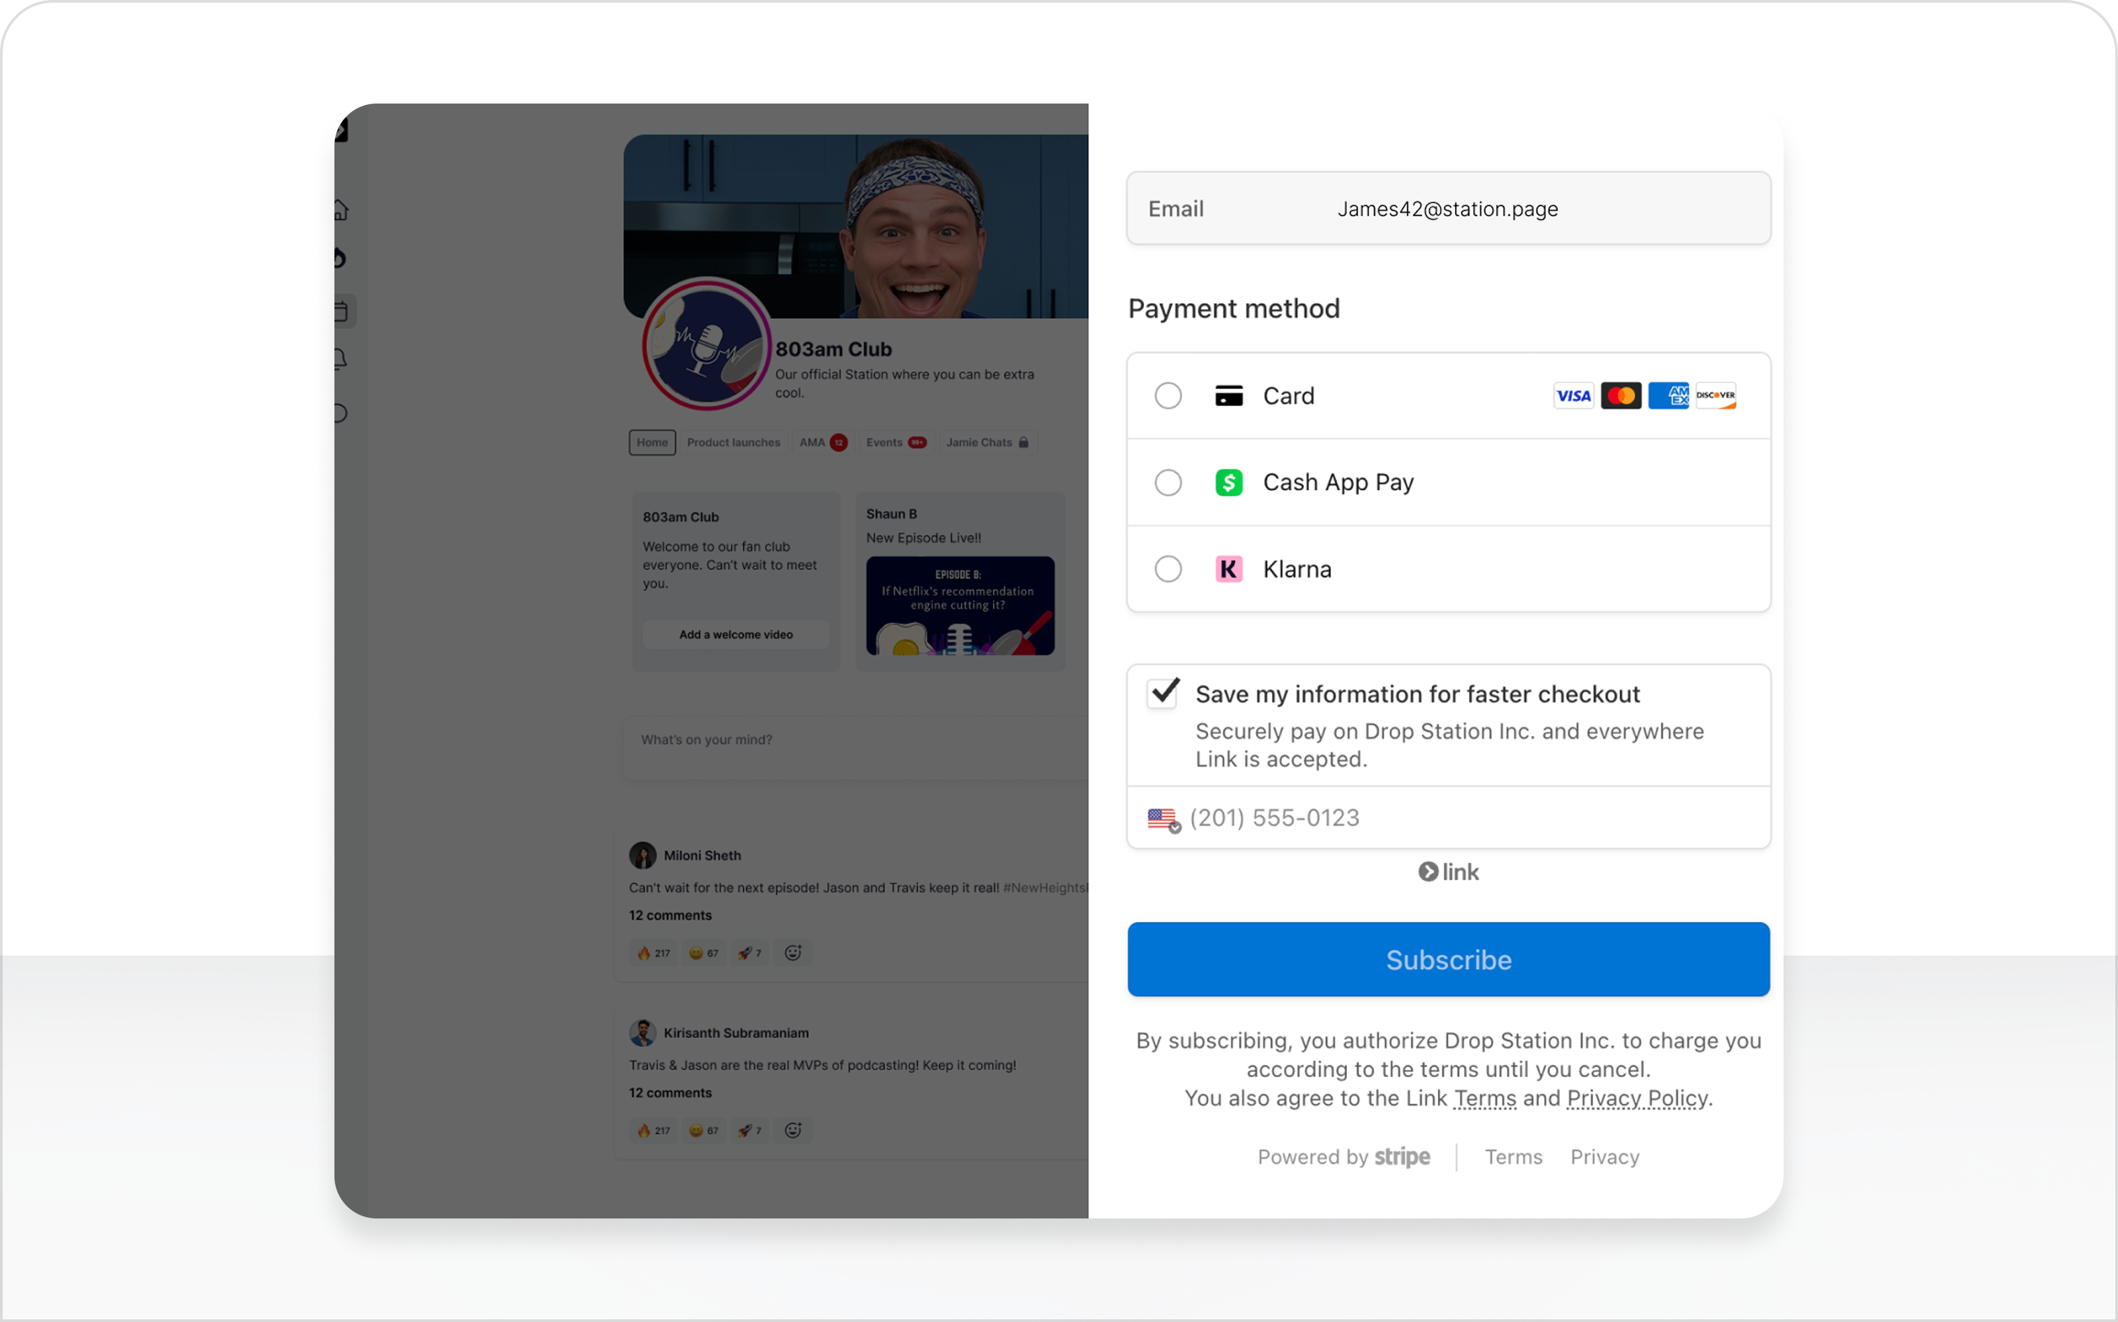Select the Cash App Pay radio option
The height and width of the screenshot is (1322, 2118).
[x=1168, y=482]
